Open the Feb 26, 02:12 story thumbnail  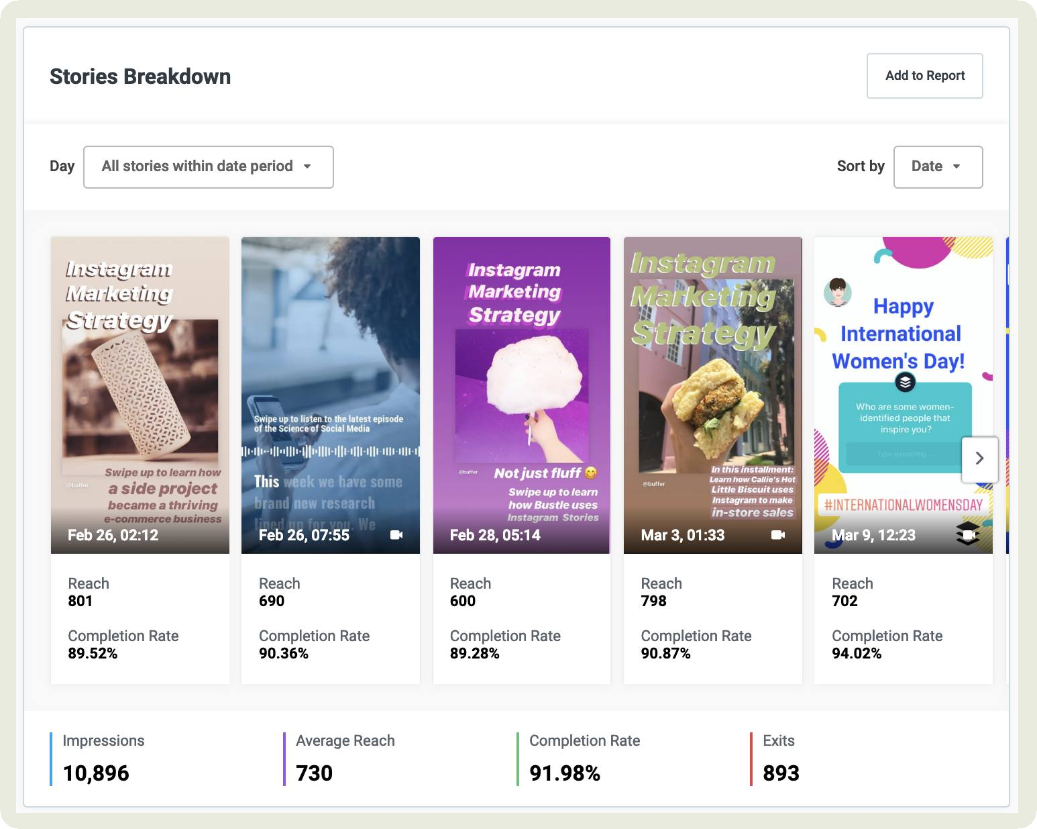pos(140,395)
